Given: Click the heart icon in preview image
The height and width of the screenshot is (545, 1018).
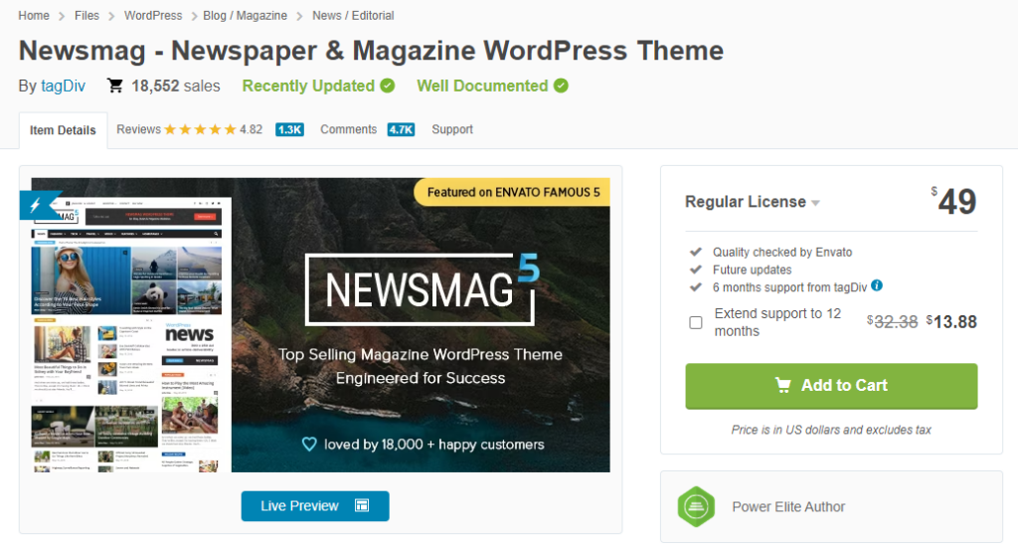Looking at the screenshot, I should (309, 445).
